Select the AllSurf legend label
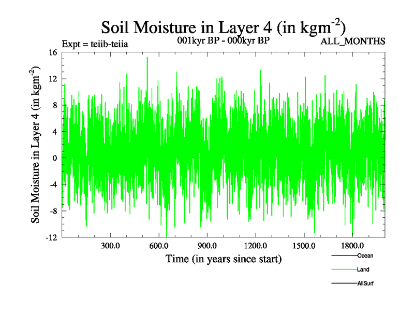 (x=365, y=284)
